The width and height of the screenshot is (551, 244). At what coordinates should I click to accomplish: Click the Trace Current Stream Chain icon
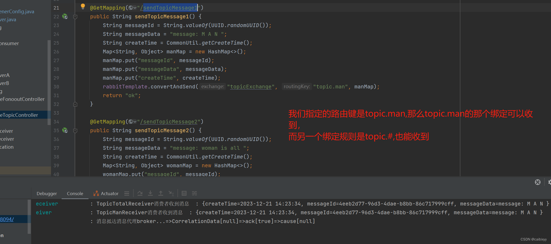click(194, 193)
